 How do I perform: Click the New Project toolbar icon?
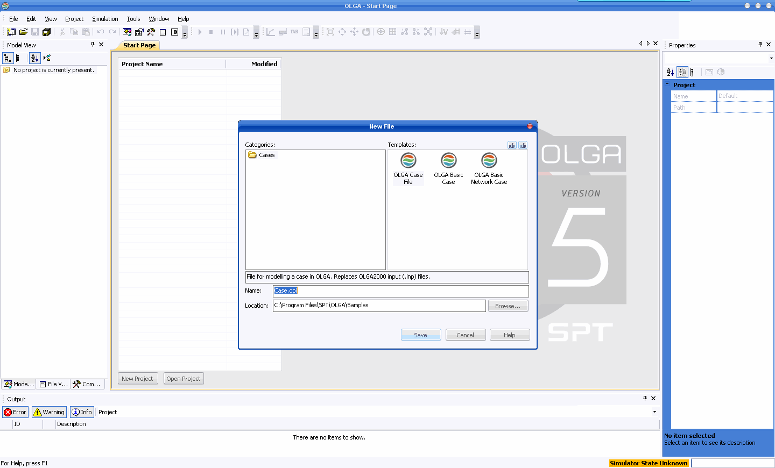(x=11, y=32)
